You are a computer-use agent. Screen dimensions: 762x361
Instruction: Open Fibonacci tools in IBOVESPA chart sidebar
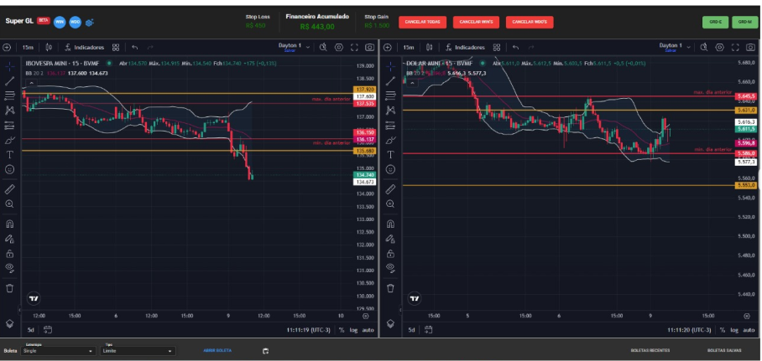coord(10,95)
